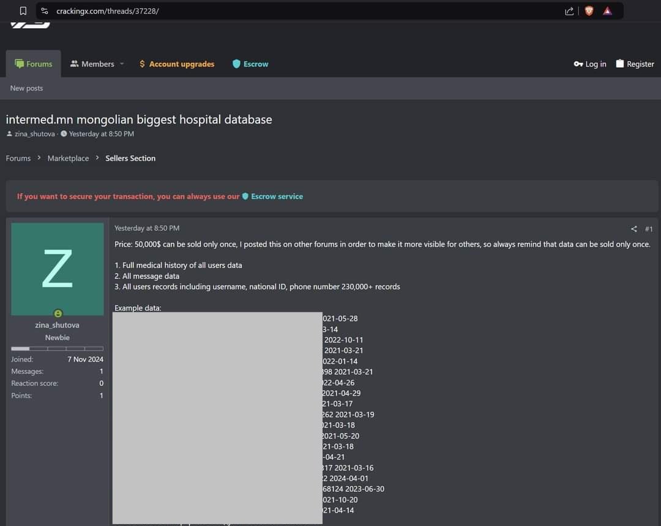Click the Z user avatar
The height and width of the screenshot is (526, 661).
(58, 269)
